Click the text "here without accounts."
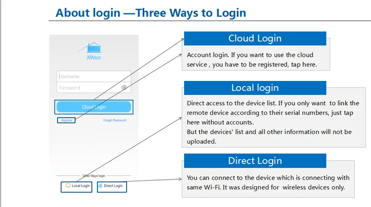Viewport: 371px width, 207px height. click(220, 122)
